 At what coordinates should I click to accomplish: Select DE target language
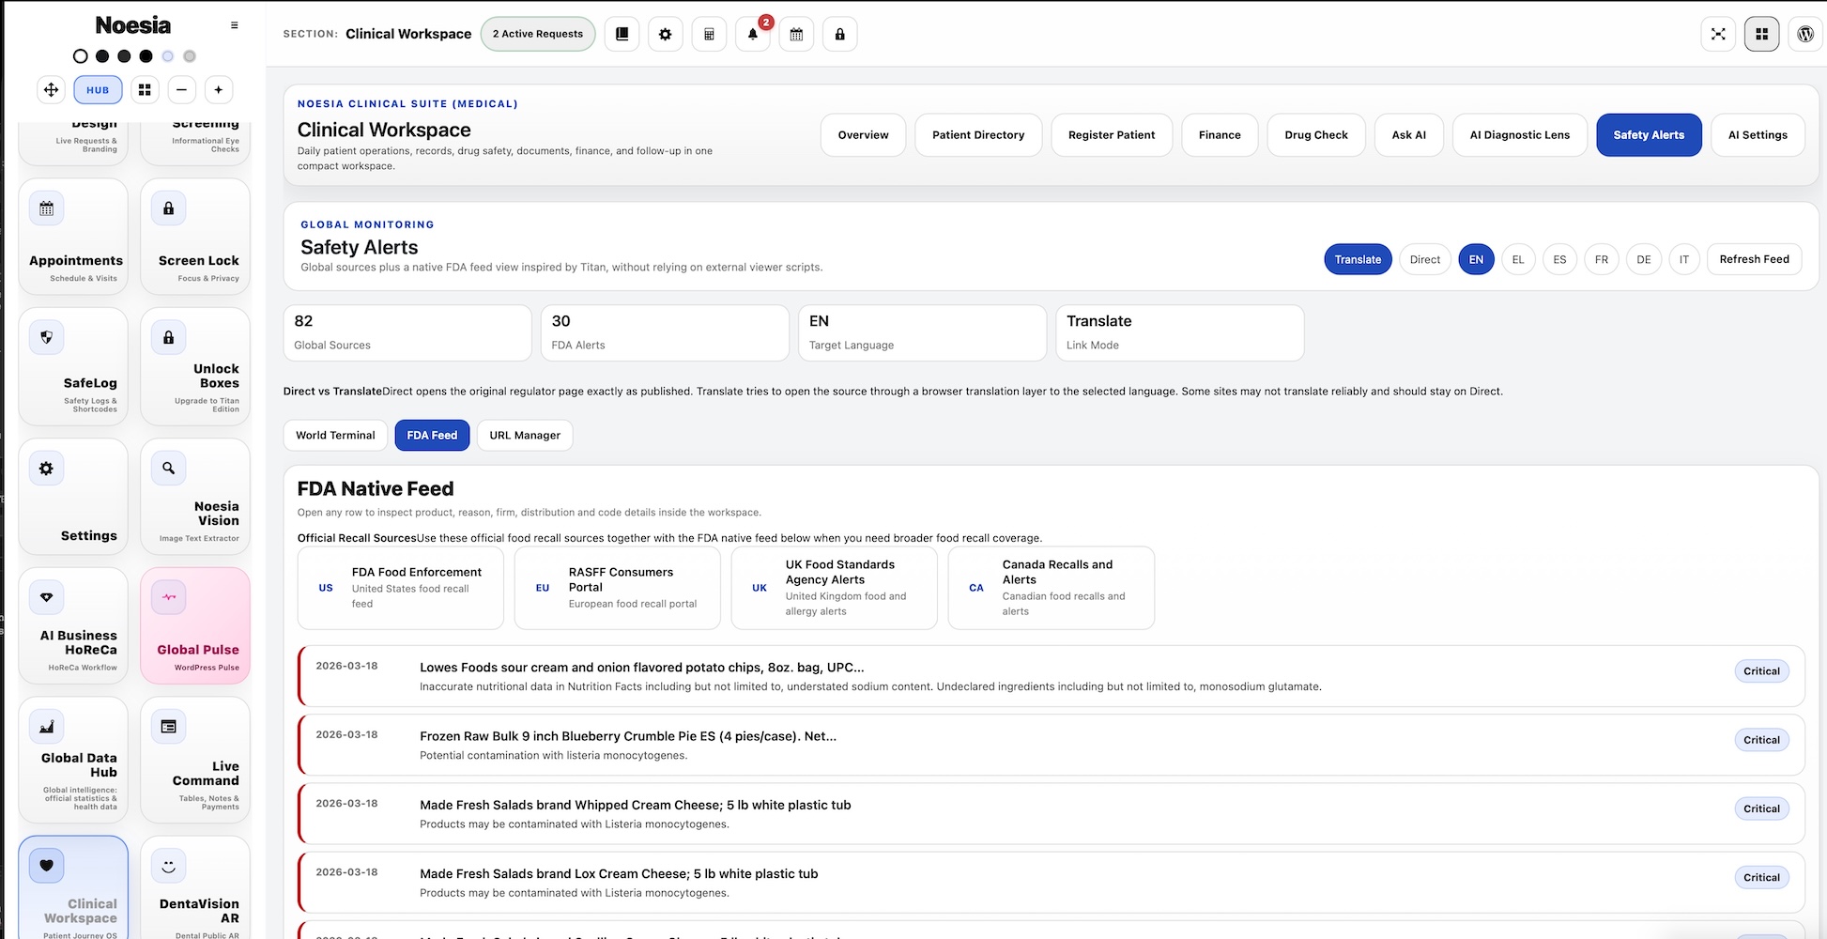click(1644, 259)
